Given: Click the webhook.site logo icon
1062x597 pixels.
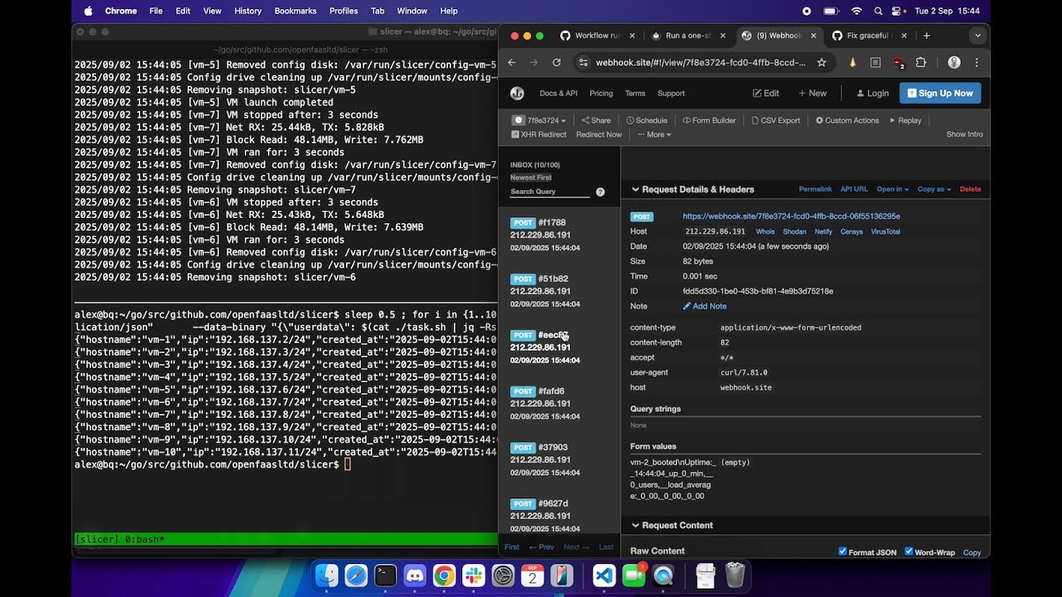Looking at the screenshot, I should coord(517,93).
